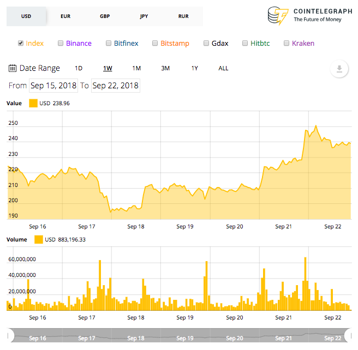Click the yellow Value legend swatch
Viewport: 358px width, 350px height.
click(x=33, y=103)
